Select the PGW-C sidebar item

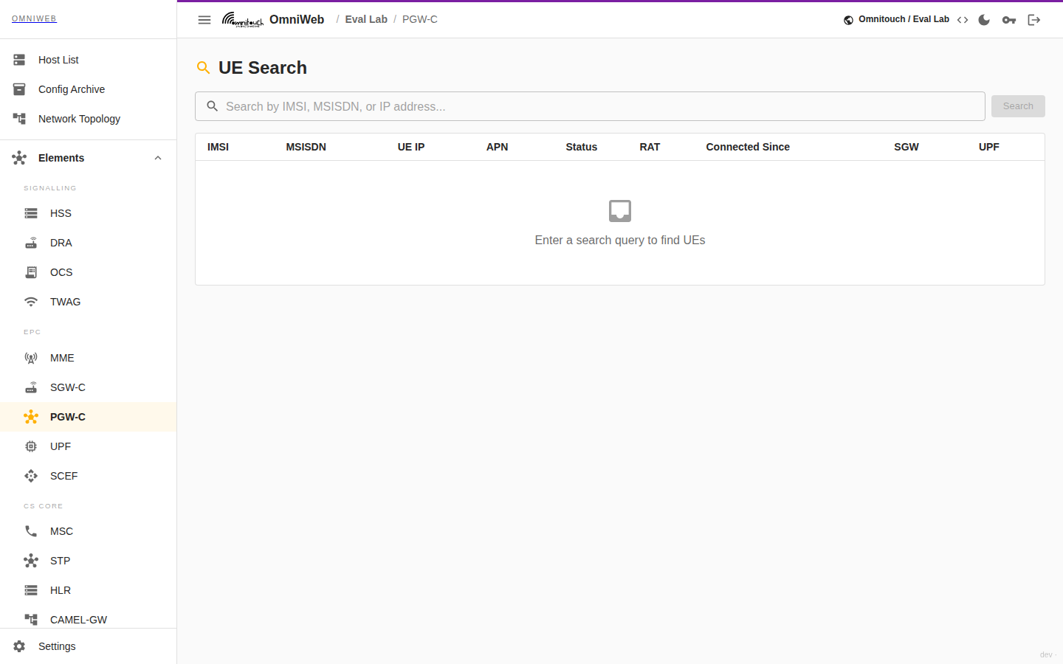(x=89, y=417)
